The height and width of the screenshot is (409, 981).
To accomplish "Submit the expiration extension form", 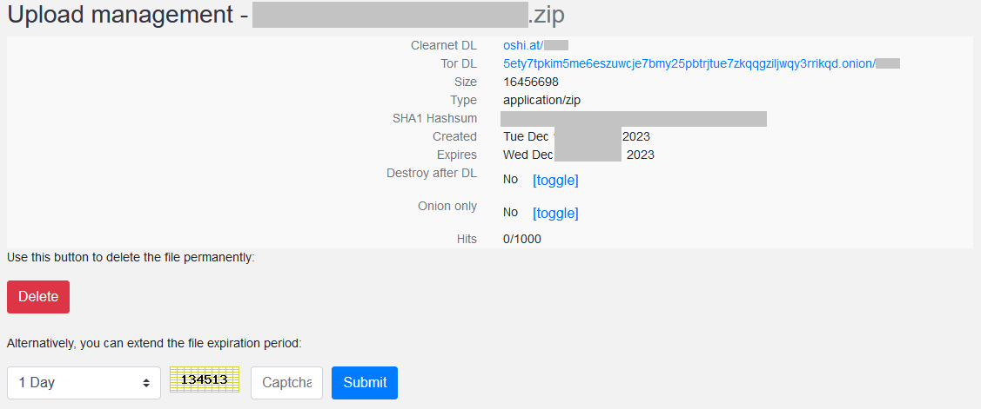I will coord(364,383).
